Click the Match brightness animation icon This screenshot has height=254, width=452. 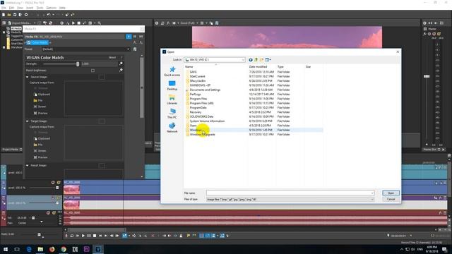pos(121,71)
